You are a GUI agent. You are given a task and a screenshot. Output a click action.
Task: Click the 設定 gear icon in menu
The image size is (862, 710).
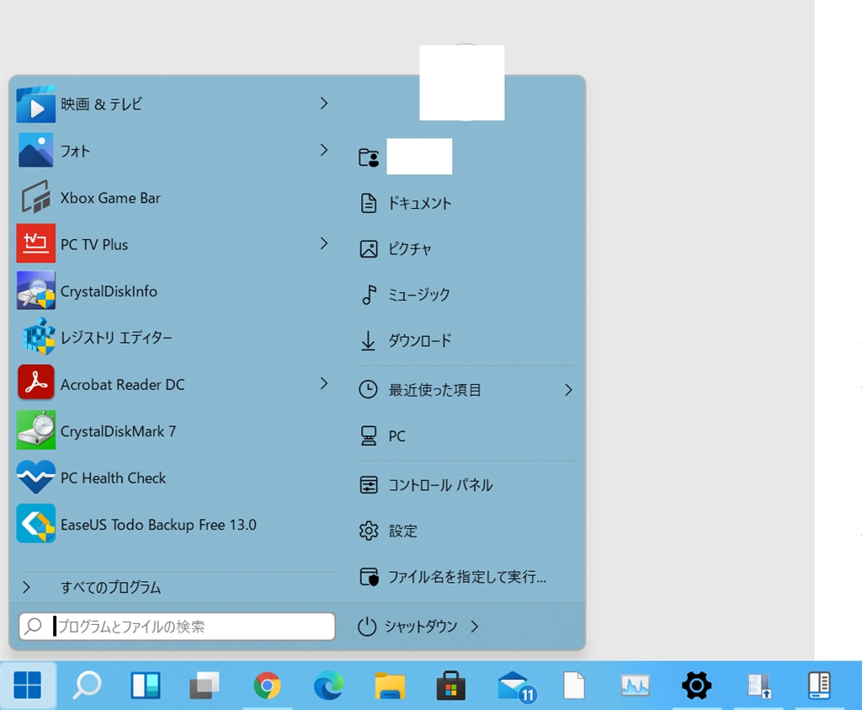click(x=369, y=531)
